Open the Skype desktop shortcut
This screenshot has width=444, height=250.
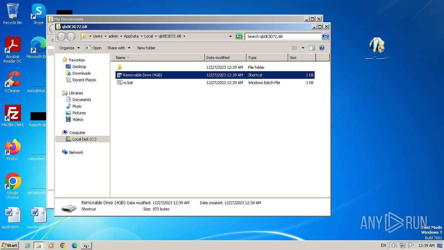coord(38,14)
